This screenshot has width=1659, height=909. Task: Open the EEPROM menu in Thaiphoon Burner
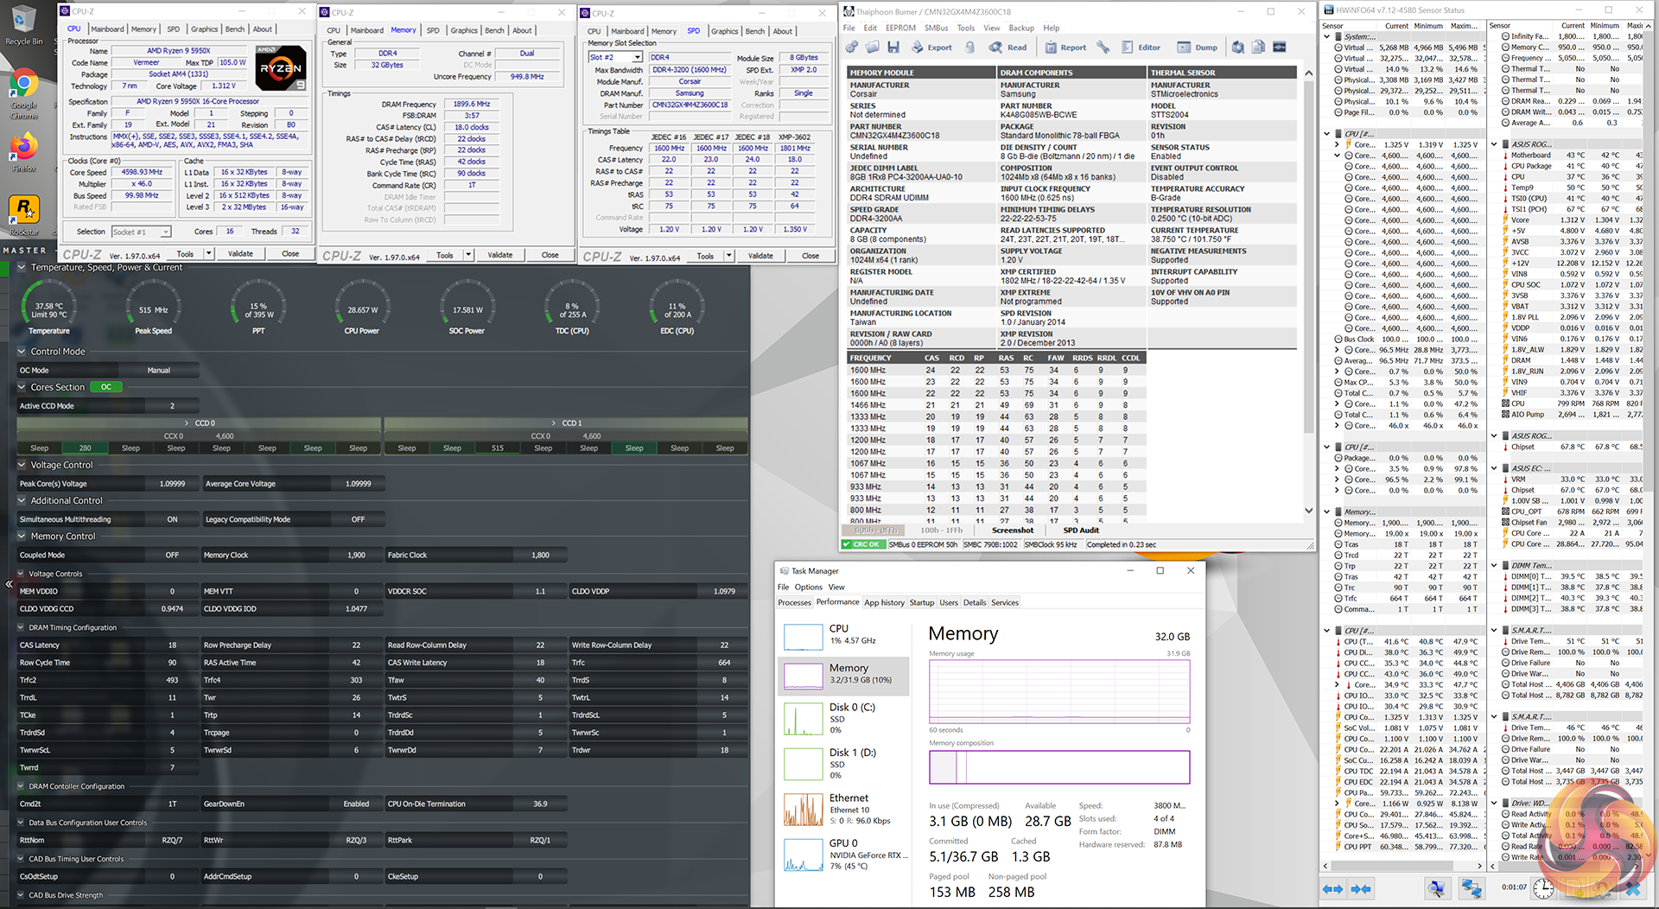899,28
